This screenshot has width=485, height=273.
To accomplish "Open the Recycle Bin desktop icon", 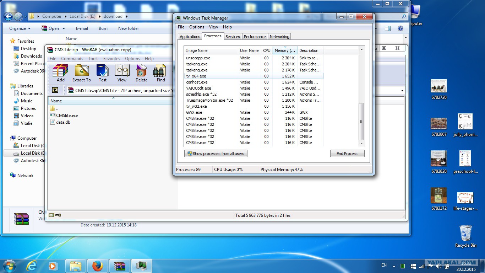I will (x=465, y=236).
